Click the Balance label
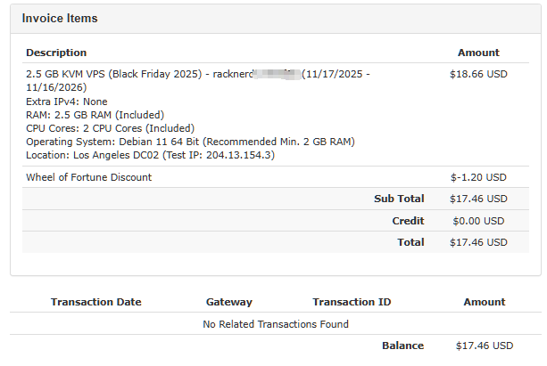Screen dimensions: 547x366 tap(403, 346)
